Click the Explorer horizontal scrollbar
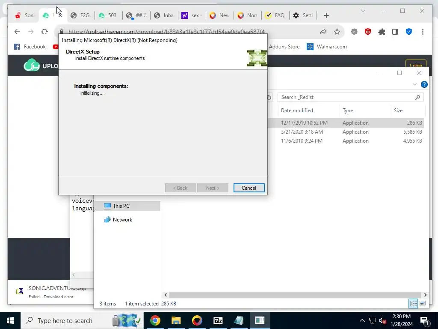Viewport: 438px width, 329px height. point(295,295)
